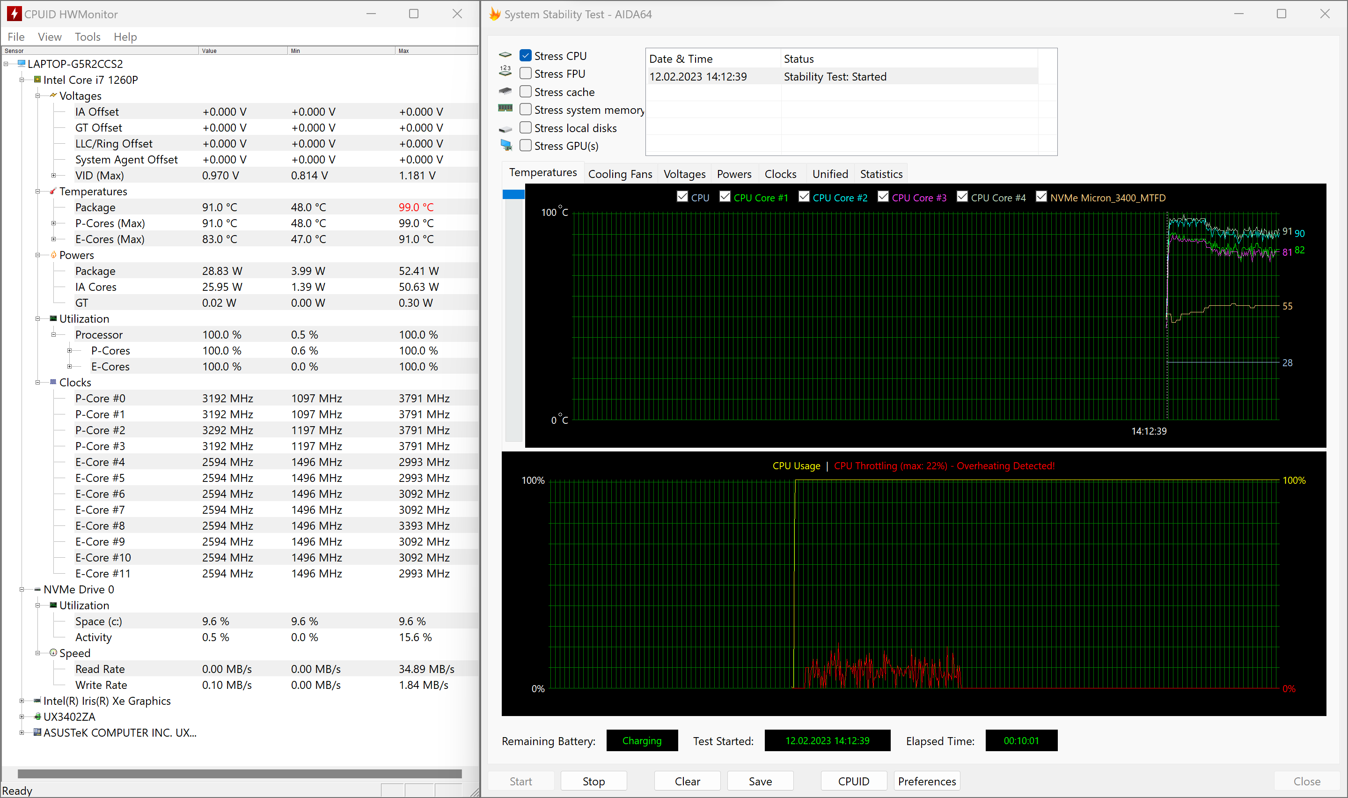Expand the P-Cores (Max) temperature row
This screenshot has width=1348, height=798.
click(x=53, y=223)
